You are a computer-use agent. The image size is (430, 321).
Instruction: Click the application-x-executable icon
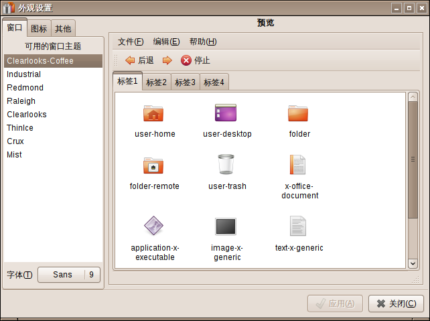[x=153, y=226]
